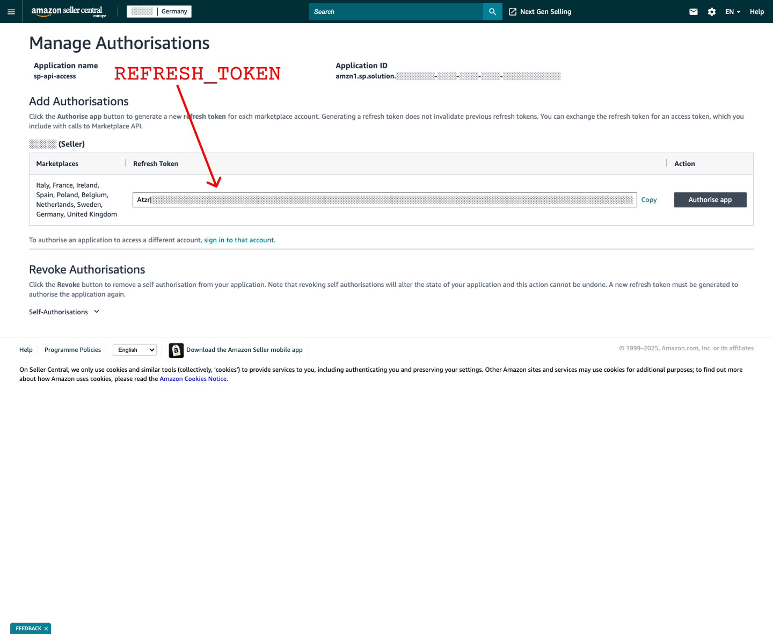Image resolution: width=773 pixels, height=634 pixels.
Task: Open the hamburger navigation menu
Action: point(11,12)
